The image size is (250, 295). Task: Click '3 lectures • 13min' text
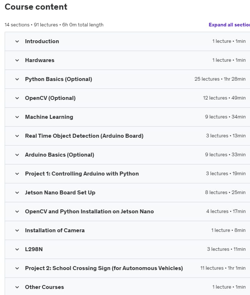226,136
